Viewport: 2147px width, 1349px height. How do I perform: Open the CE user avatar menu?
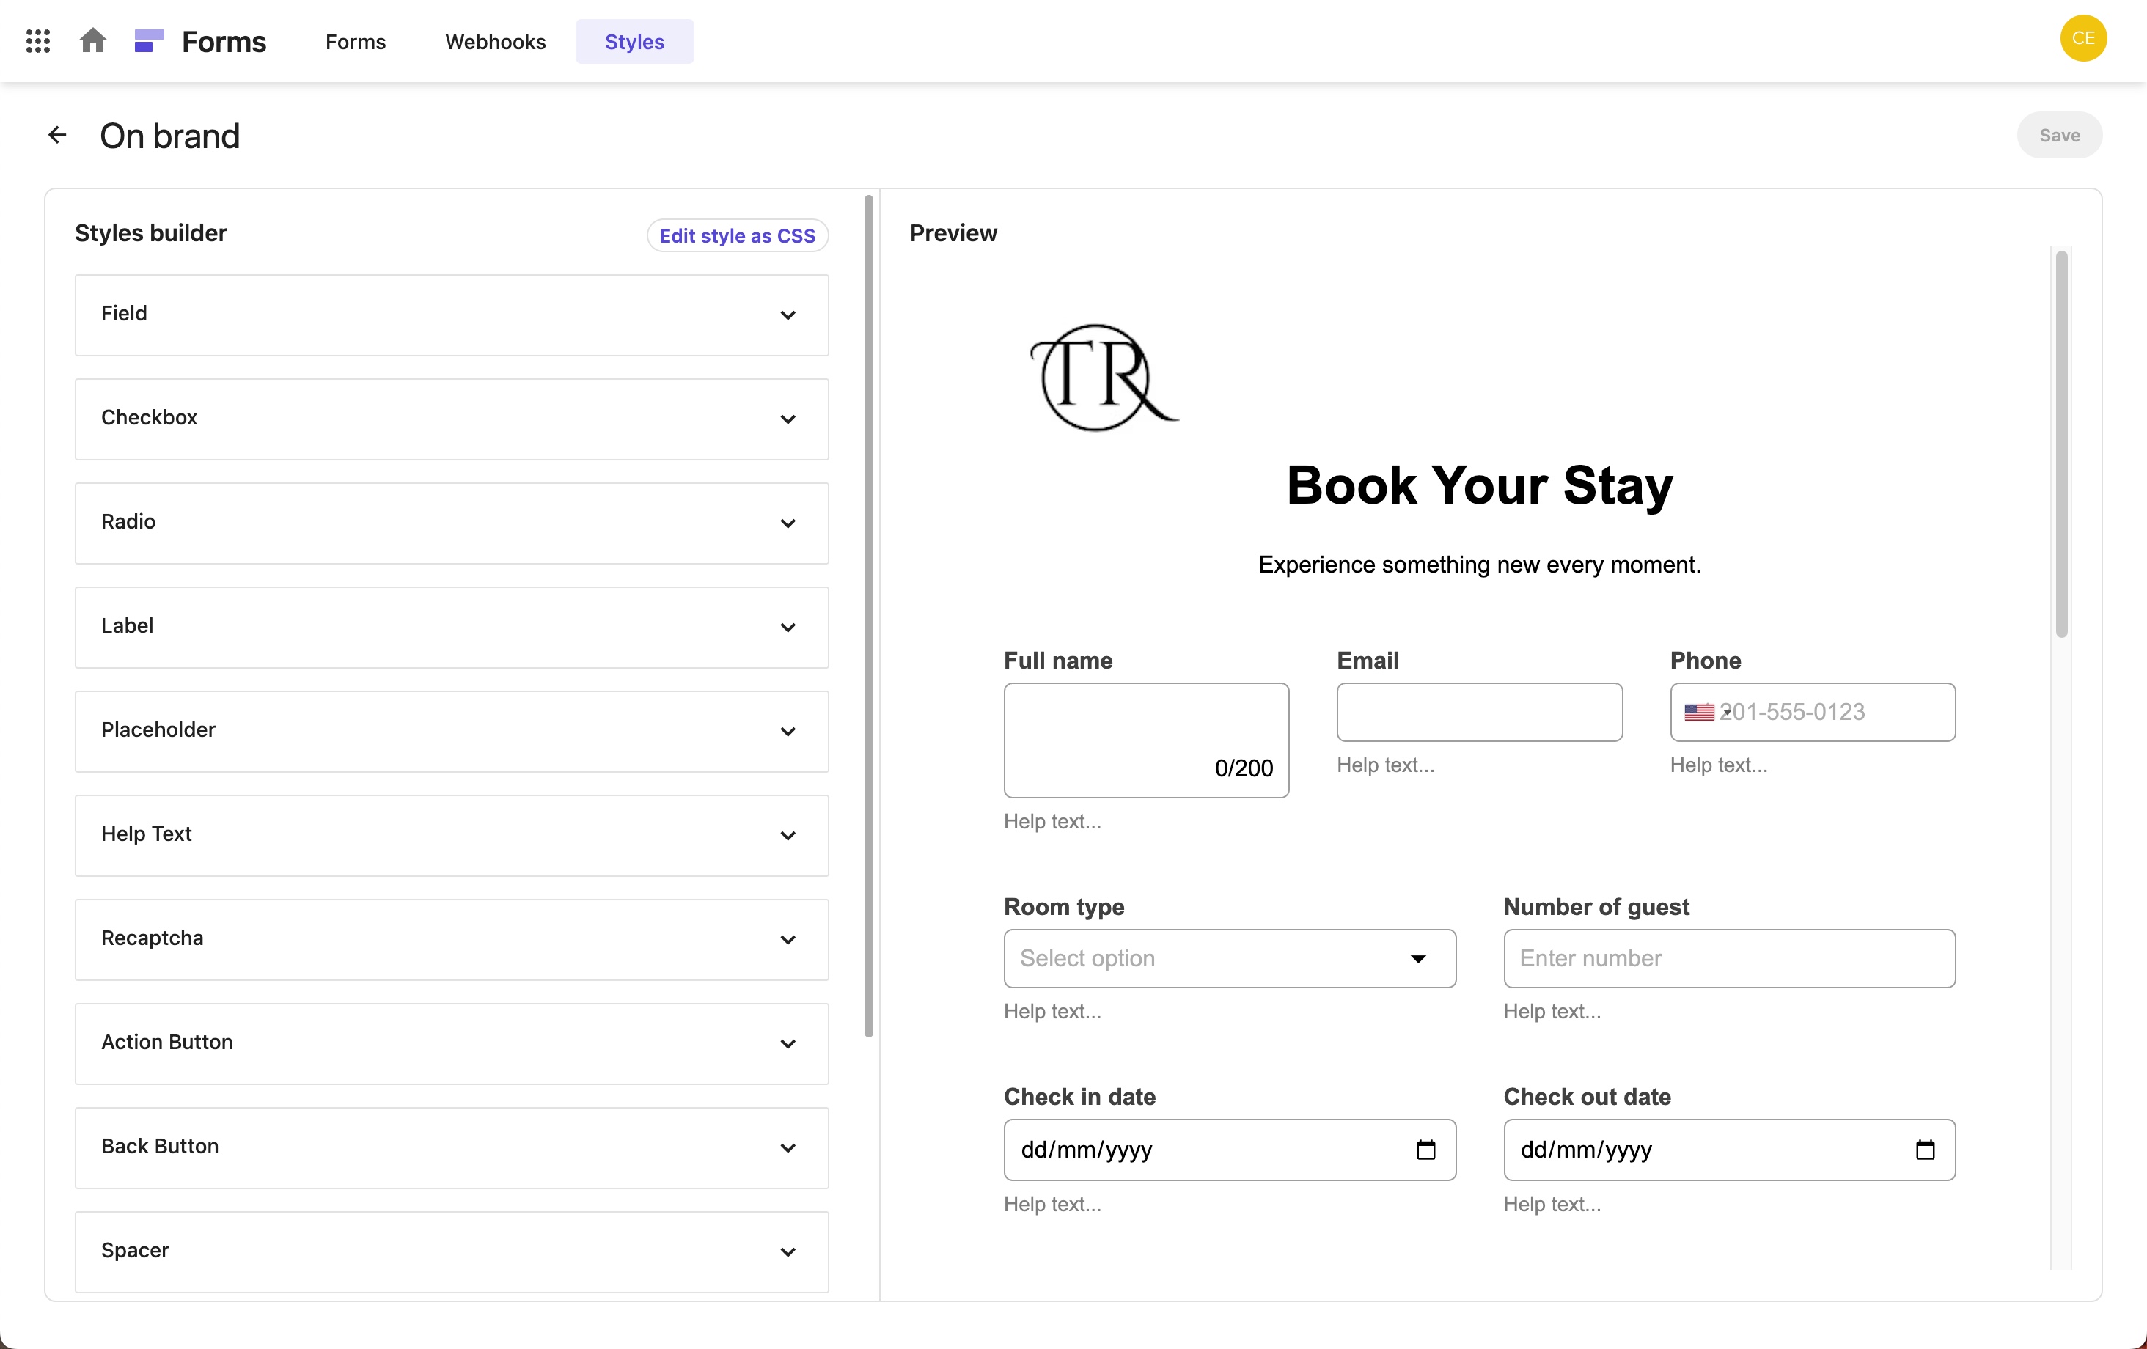[2082, 38]
